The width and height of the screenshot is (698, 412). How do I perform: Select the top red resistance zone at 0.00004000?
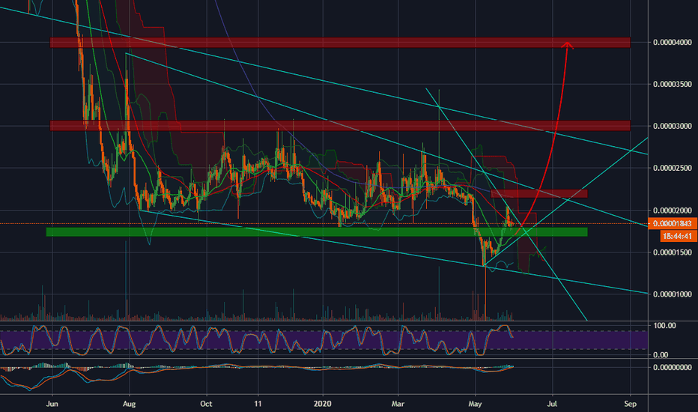[340, 42]
